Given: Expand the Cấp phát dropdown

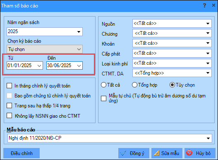Looking at the screenshot, I should (208, 53).
